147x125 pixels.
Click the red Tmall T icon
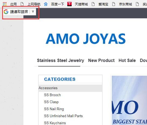(69, 4)
